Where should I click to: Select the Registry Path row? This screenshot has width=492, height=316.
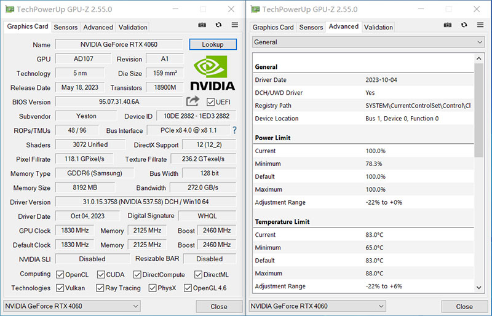click(x=363, y=106)
